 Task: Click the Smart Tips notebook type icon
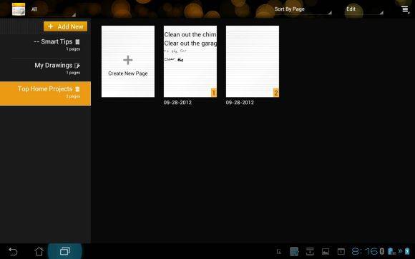tap(77, 41)
